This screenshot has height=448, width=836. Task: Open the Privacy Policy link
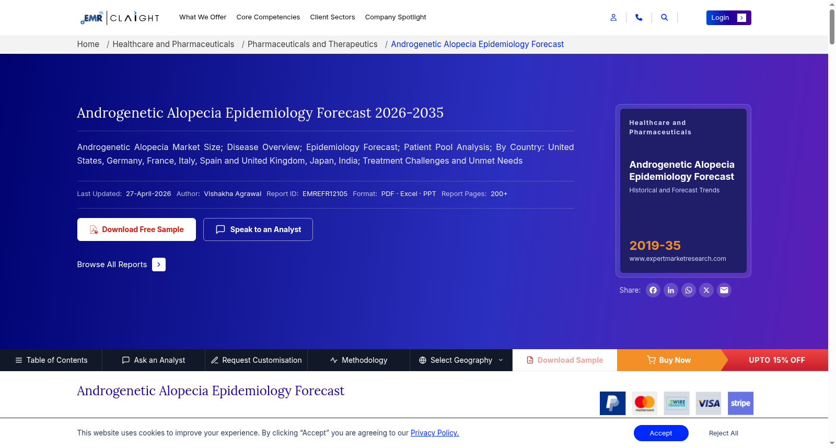[435, 433]
